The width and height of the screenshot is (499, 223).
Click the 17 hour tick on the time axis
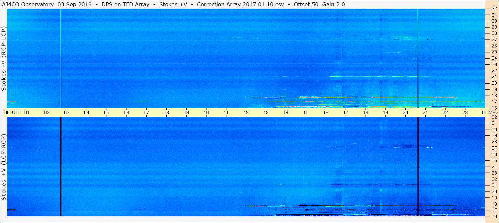(346, 112)
